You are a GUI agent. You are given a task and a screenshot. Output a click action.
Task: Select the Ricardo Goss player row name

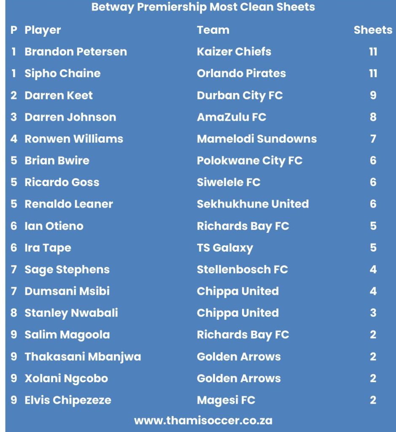[62, 182]
